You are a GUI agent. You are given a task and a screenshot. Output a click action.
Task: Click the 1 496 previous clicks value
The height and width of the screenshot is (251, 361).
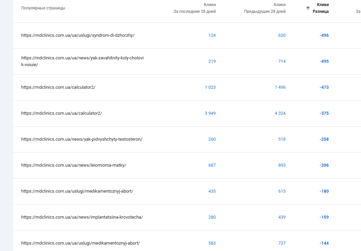(280, 87)
